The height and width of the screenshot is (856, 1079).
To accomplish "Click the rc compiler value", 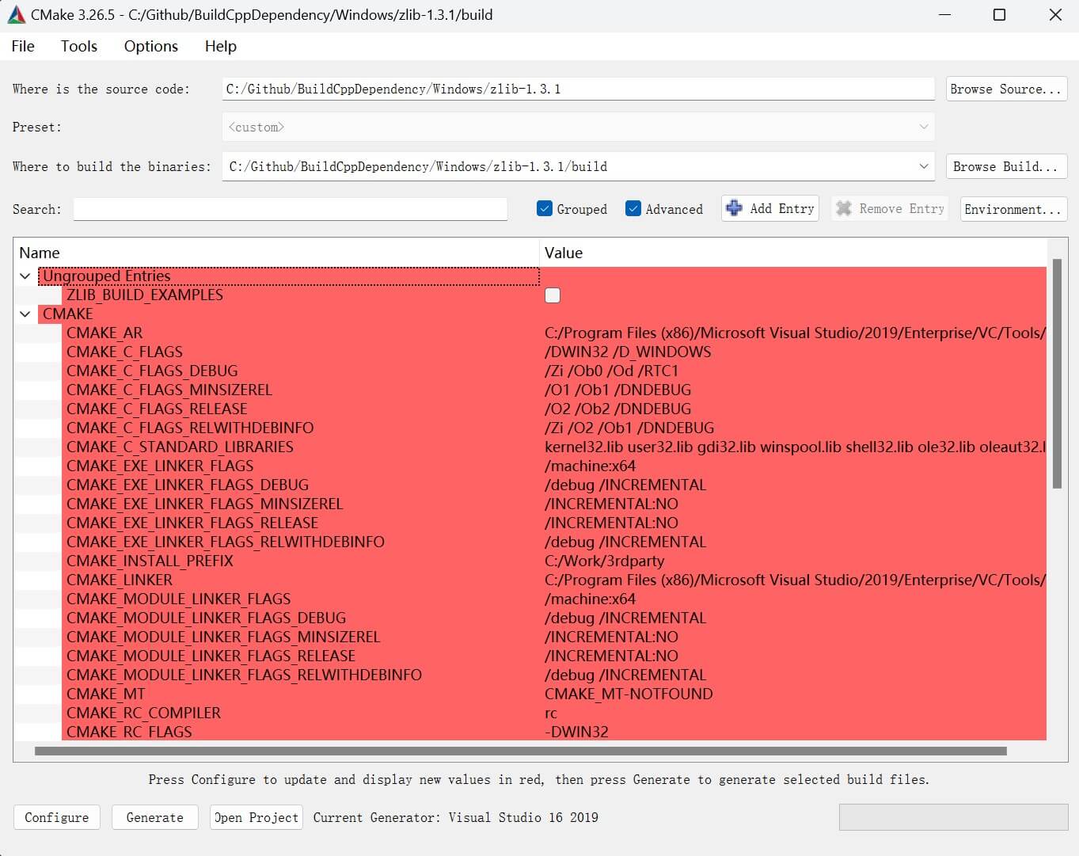I will pyautogui.click(x=551, y=713).
